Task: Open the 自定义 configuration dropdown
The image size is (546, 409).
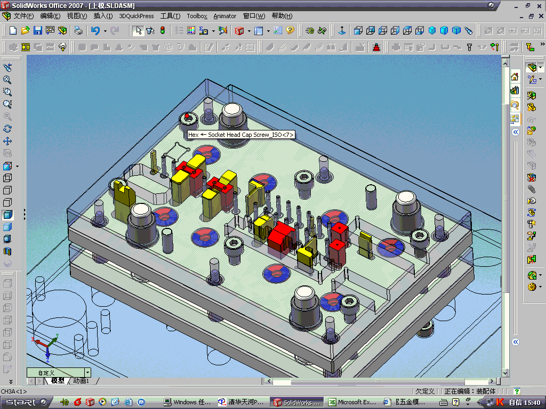Action: [87, 372]
